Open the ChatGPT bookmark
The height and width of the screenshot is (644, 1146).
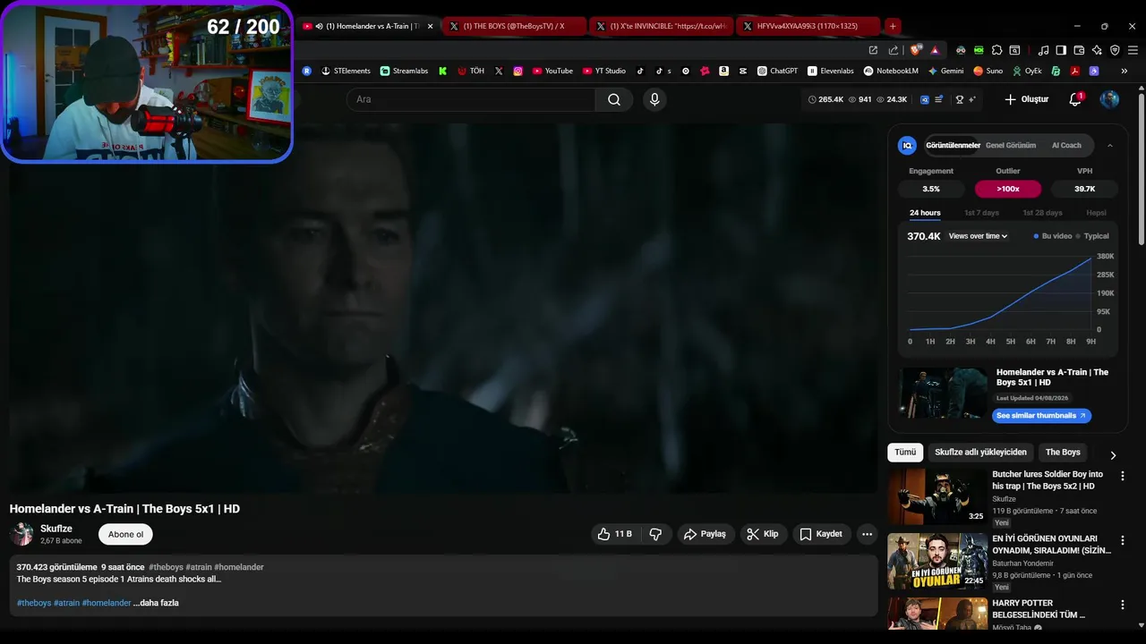point(777,71)
